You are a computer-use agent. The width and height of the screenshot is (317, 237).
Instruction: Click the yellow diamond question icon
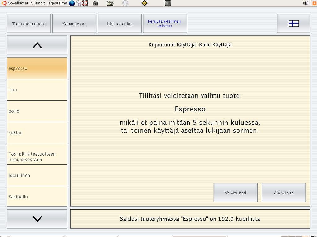144,3
